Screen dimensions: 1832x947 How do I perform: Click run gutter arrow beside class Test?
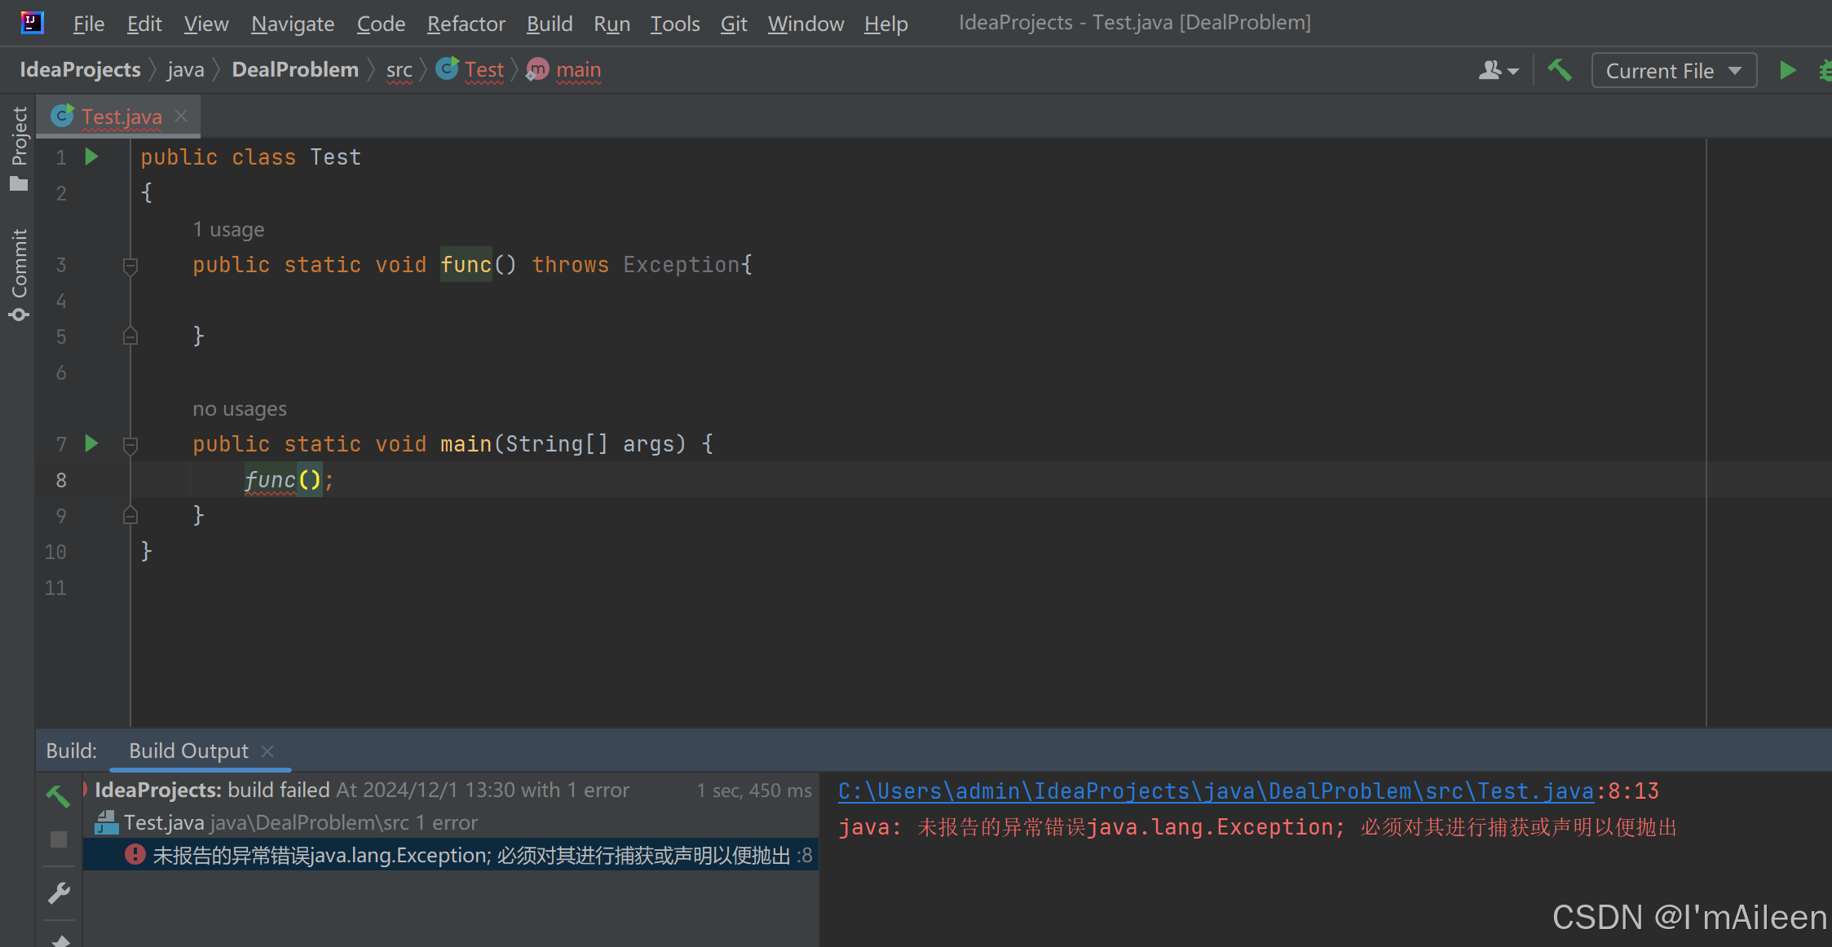91,156
